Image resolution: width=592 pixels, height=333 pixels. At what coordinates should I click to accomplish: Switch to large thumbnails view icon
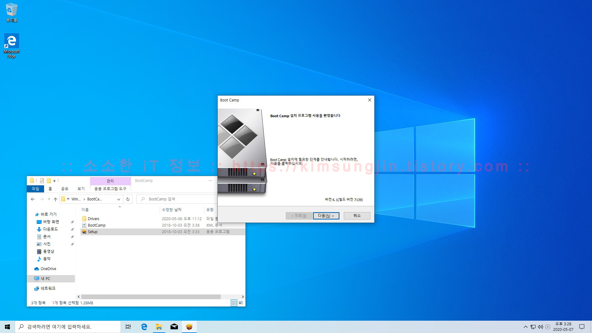[241, 303]
